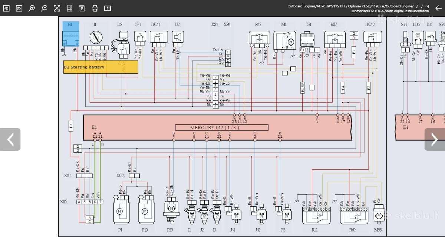Click the X89 connector label
Viewport: 445px width, 237px height.
227,24
